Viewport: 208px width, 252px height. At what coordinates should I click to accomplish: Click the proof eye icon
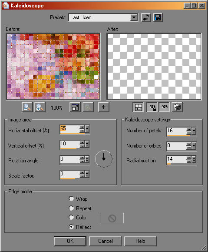point(164,107)
